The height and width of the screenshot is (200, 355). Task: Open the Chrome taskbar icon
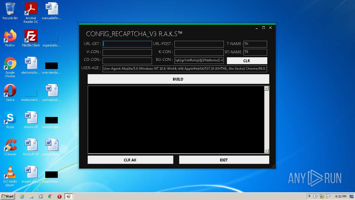pyautogui.click(x=50, y=196)
